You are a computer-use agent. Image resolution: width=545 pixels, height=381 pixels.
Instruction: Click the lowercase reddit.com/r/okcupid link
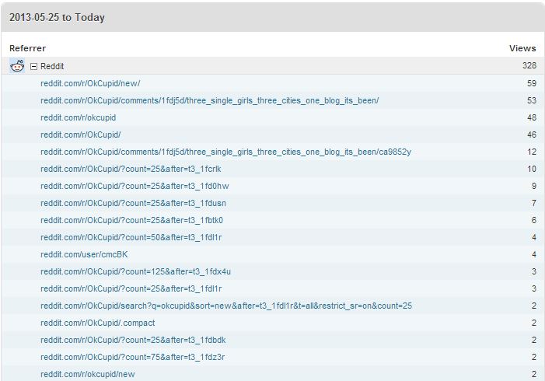[x=78, y=117]
